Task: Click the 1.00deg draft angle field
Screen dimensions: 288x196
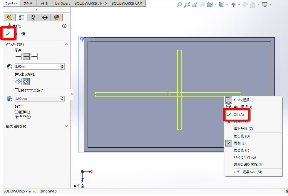Action: click(37, 99)
